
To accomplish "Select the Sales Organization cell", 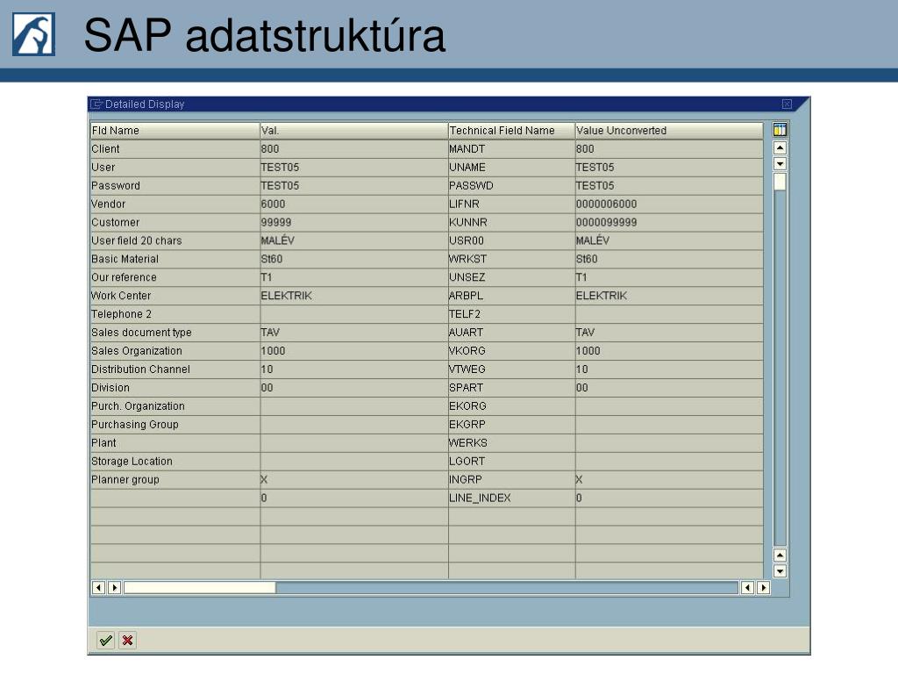I will click(175, 351).
